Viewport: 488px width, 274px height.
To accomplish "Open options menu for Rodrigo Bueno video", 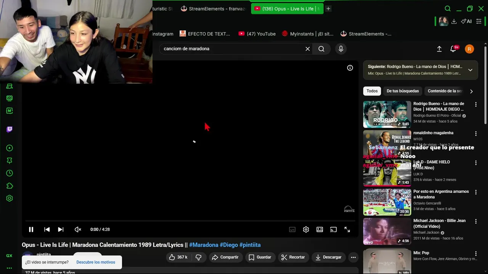I will click(476, 104).
